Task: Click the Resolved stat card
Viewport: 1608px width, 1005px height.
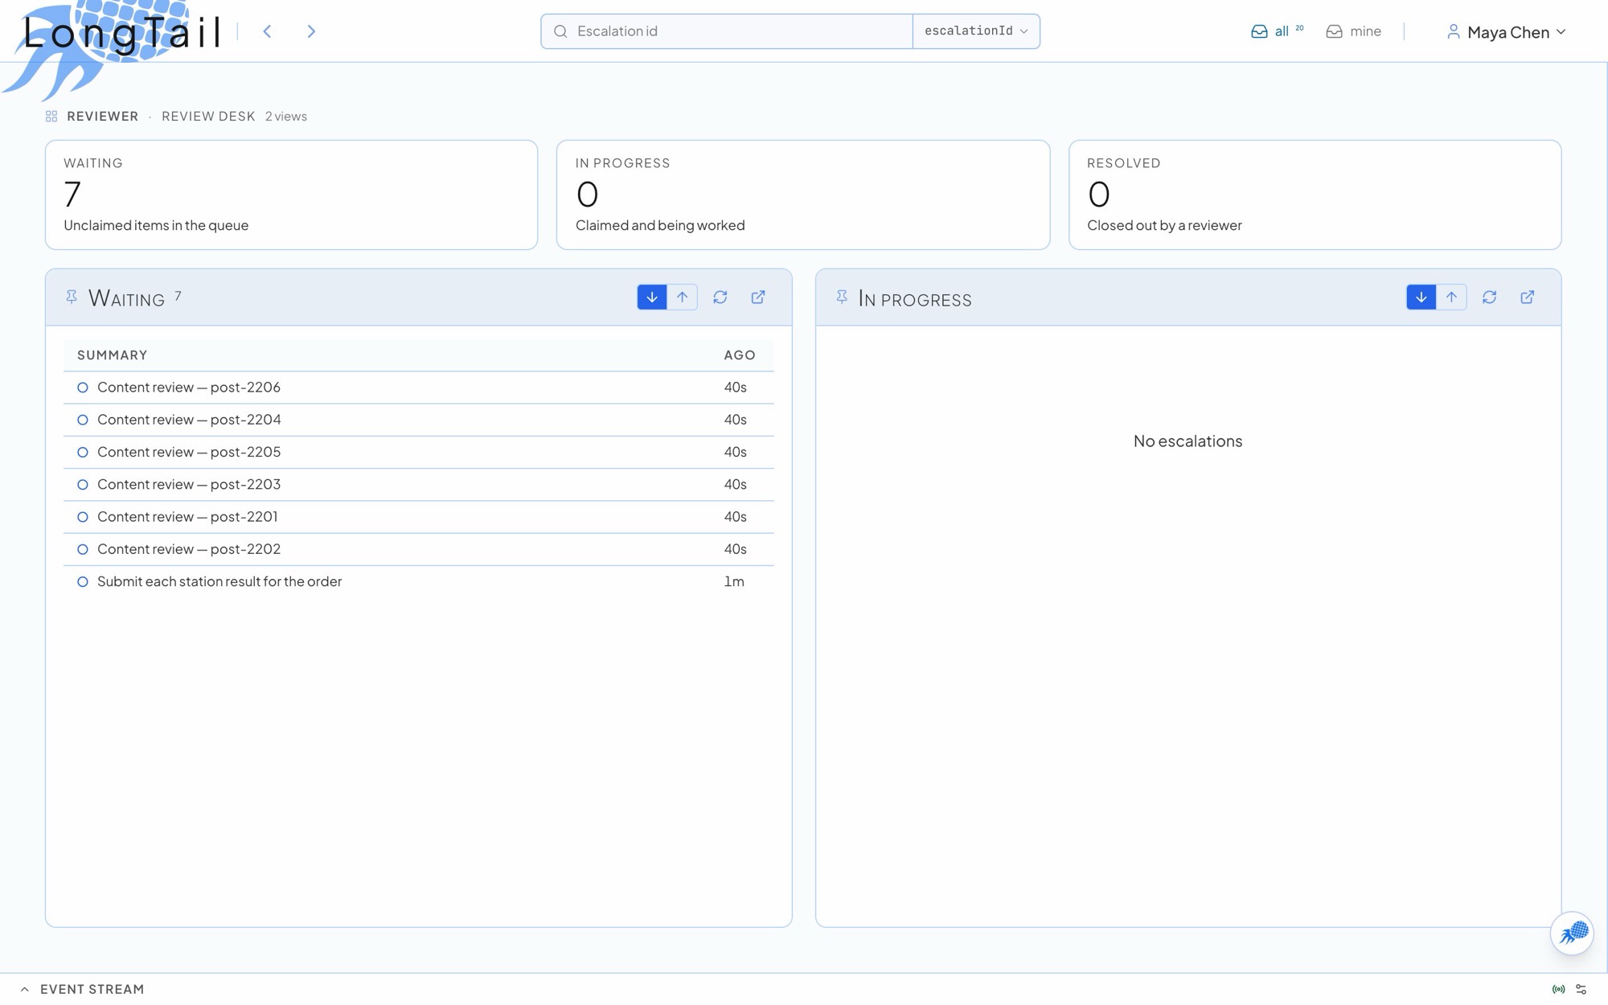Action: [x=1315, y=195]
